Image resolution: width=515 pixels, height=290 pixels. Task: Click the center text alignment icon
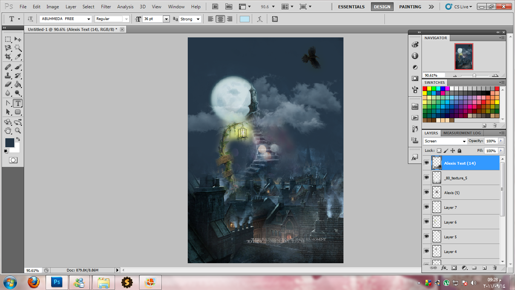tap(220, 19)
